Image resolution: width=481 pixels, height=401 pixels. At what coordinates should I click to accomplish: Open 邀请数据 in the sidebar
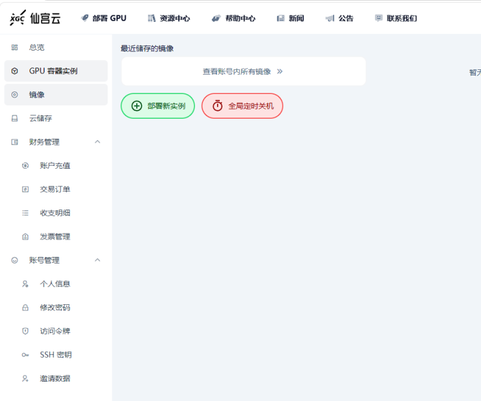[x=55, y=378]
